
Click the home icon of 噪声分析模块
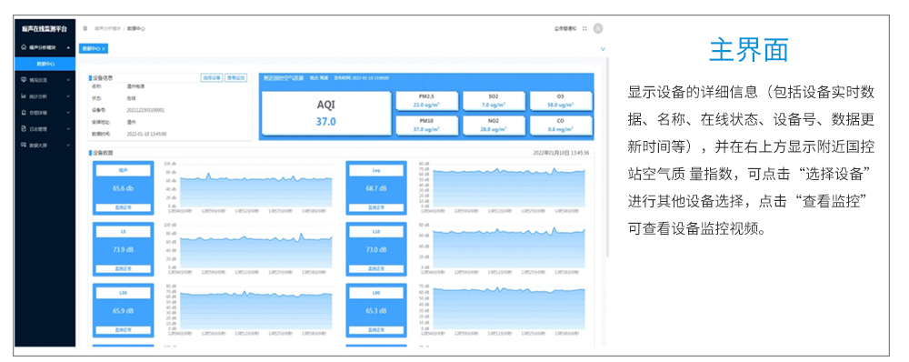(x=24, y=47)
